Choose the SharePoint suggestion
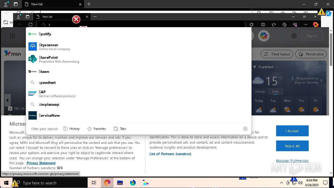Screen dimensions: 334x188 coord(139,59)
